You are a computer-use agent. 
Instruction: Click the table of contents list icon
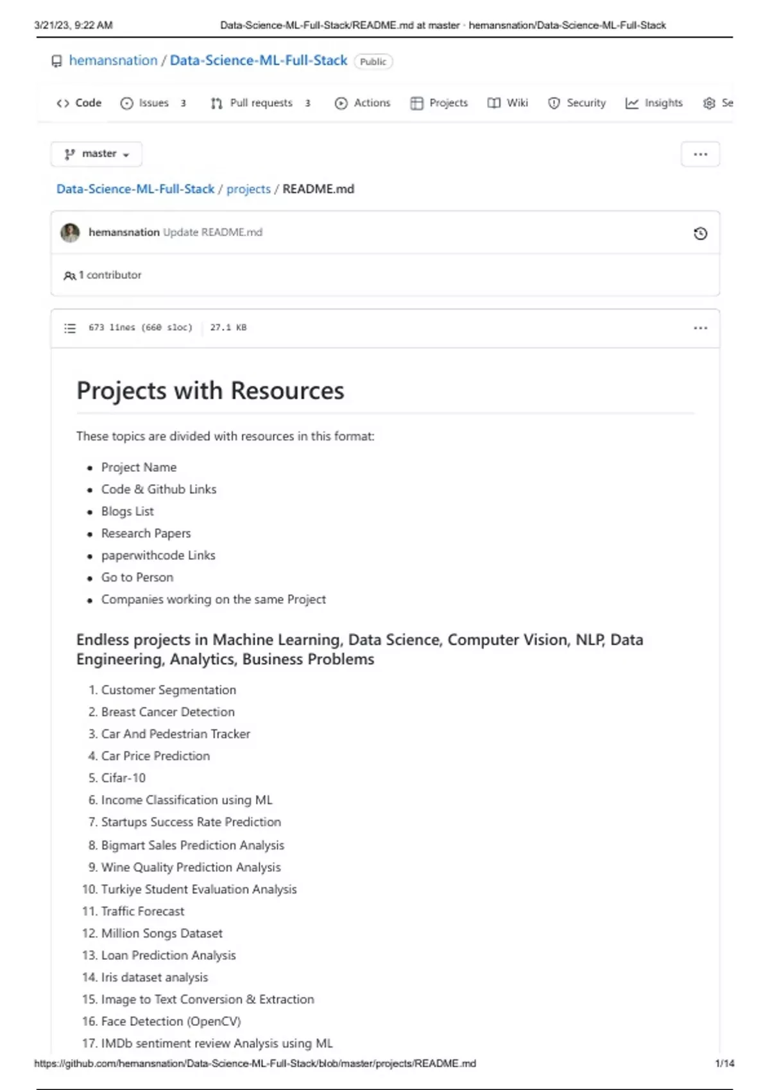tap(70, 328)
